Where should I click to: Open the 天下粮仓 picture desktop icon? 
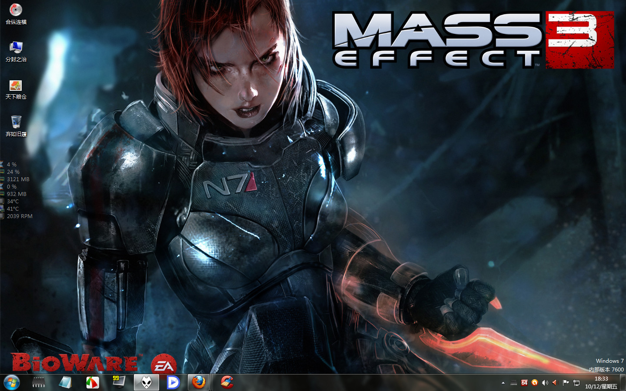(16, 89)
